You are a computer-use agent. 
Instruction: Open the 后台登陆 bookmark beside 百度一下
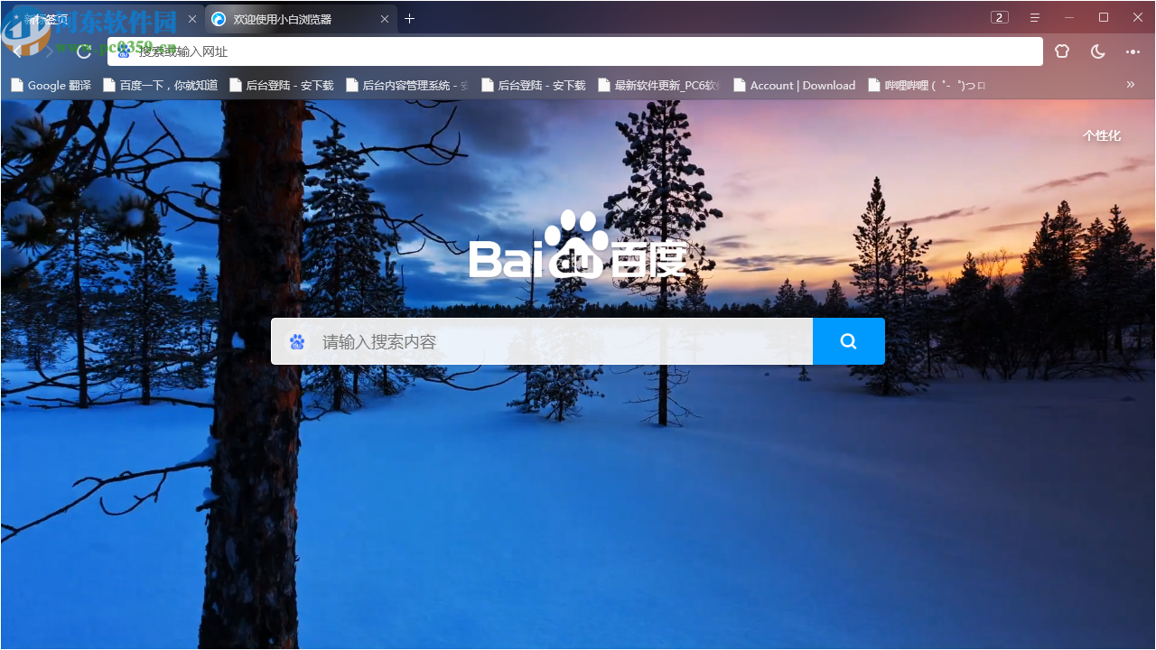point(282,86)
